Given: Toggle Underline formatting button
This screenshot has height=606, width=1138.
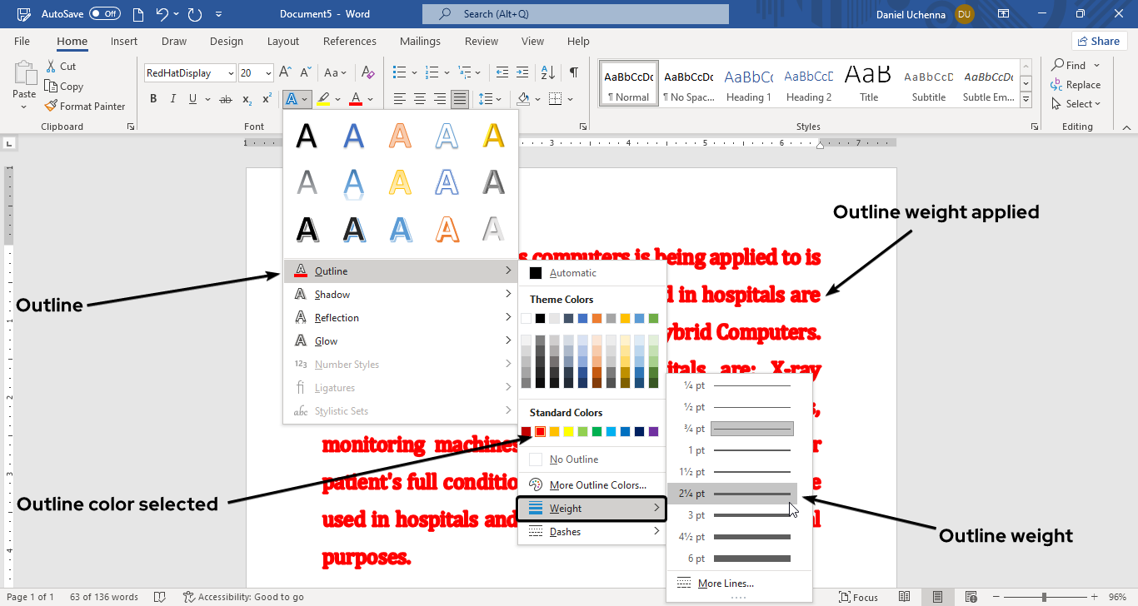Looking at the screenshot, I should click(193, 99).
